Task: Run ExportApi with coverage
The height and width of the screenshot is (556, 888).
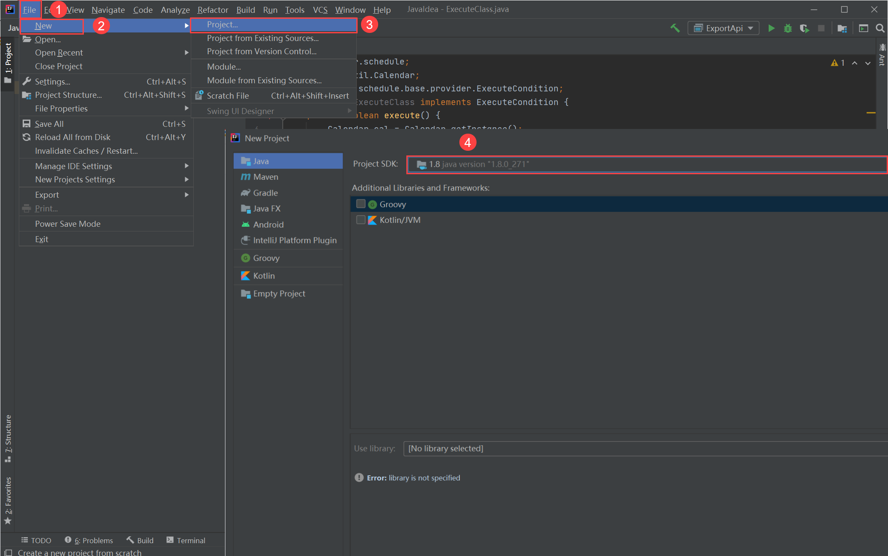Action: tap(805, 28)
